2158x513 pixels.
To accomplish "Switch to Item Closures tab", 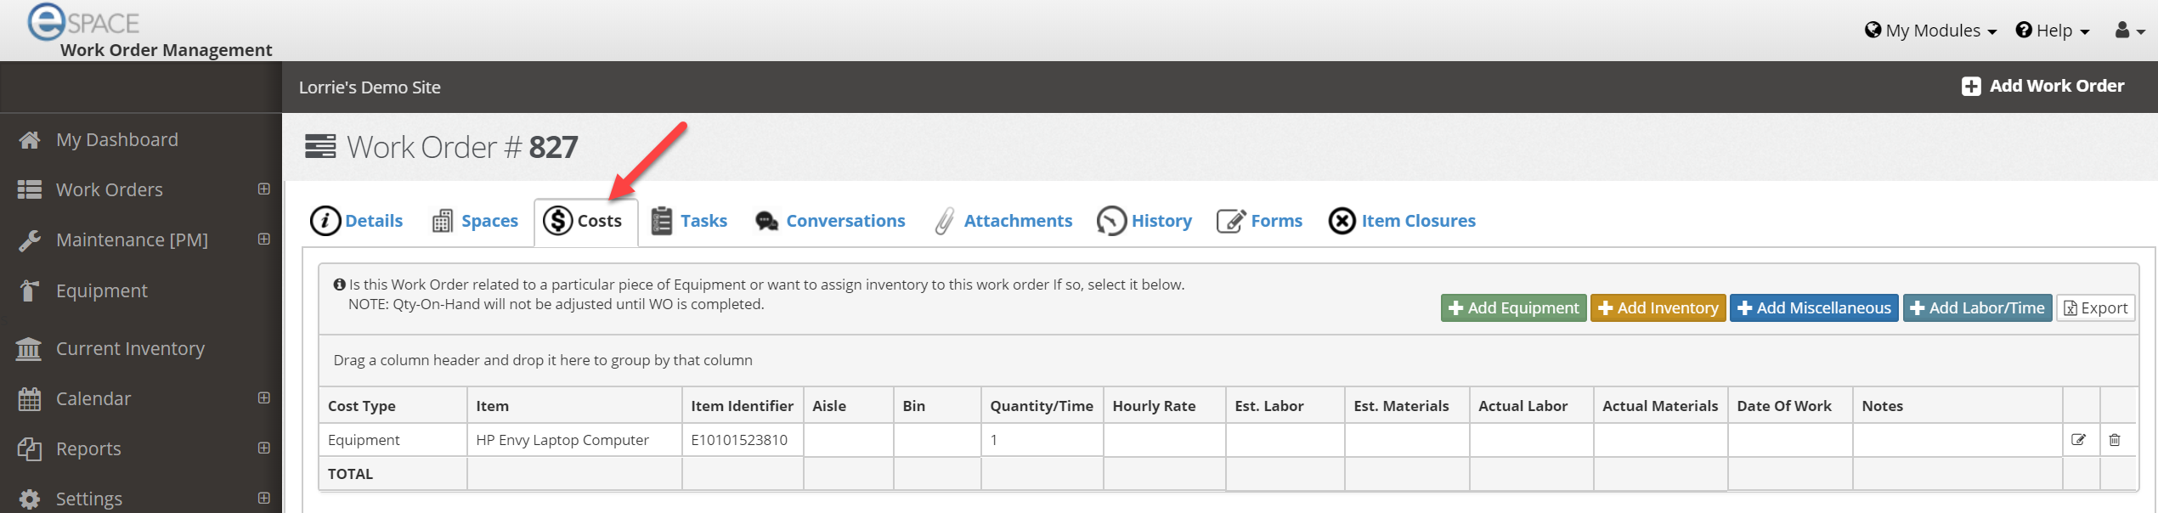I will coord(1403,221).
